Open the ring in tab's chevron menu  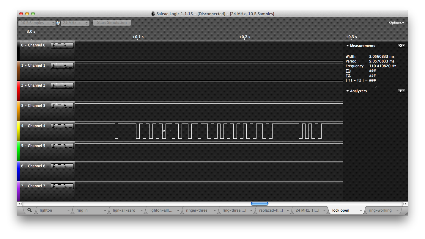click(x=105, y=210)
